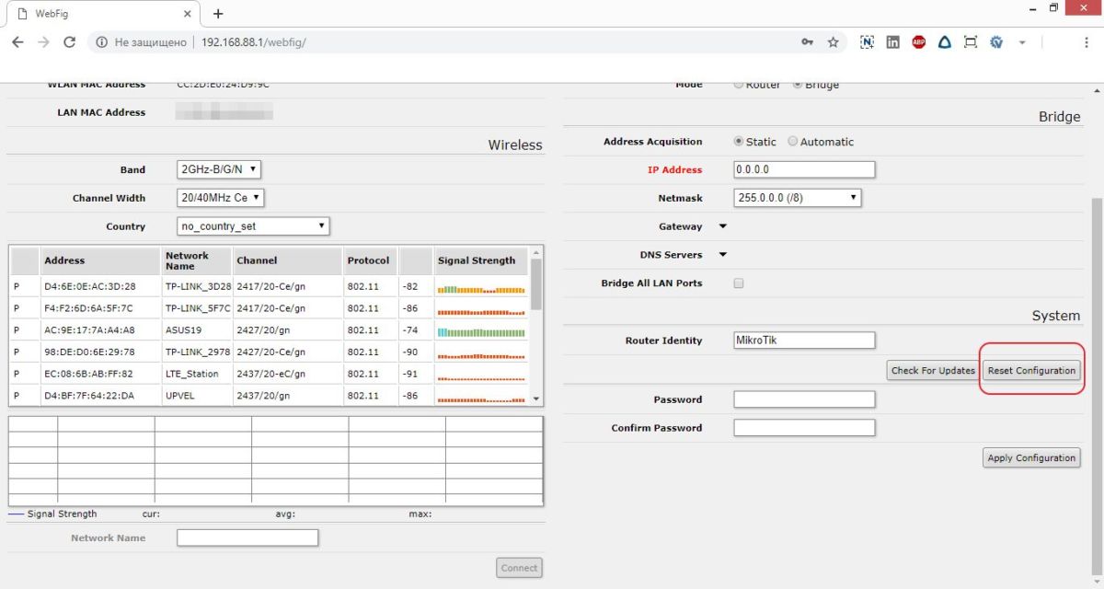Bookmark this page with the star icon
Image resolution: width=1104 pixels, height=589 pixels.
[x=833, y=42]
